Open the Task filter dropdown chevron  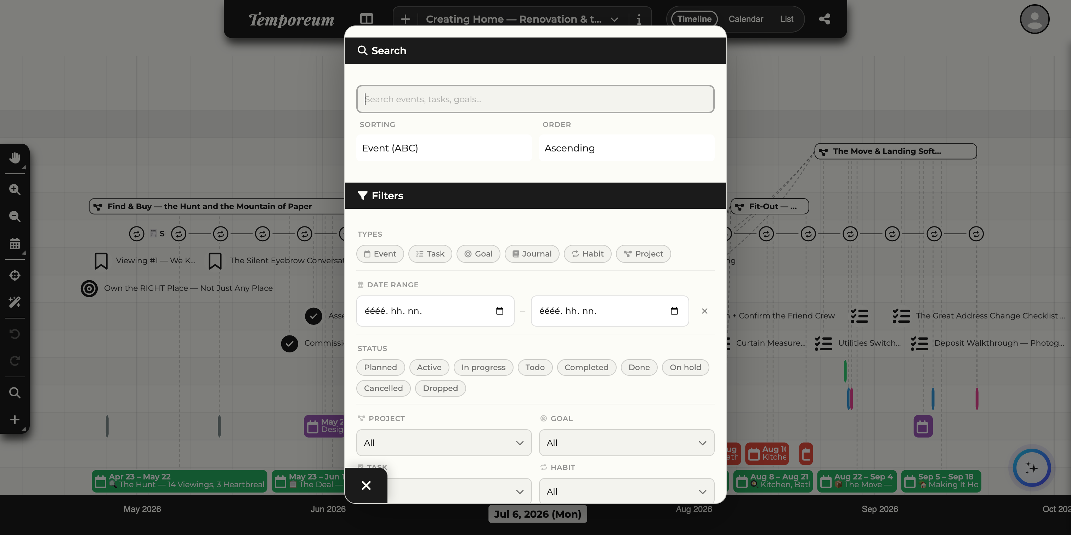pyautogui.click(x=519, y=492)
